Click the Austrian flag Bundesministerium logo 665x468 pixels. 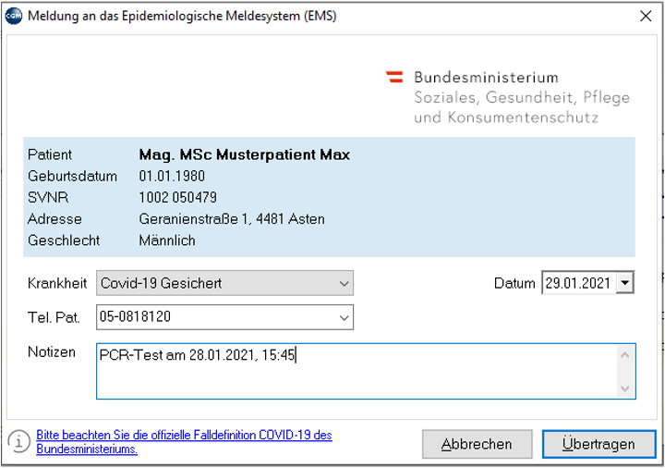point(508,97)
